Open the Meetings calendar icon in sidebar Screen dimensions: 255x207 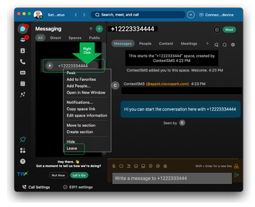coord(23,83)
